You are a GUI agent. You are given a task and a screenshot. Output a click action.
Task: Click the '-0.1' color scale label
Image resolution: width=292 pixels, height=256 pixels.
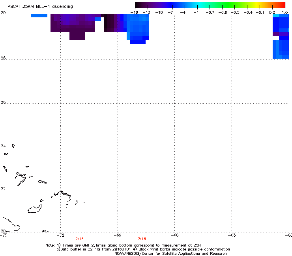[260, 13]
